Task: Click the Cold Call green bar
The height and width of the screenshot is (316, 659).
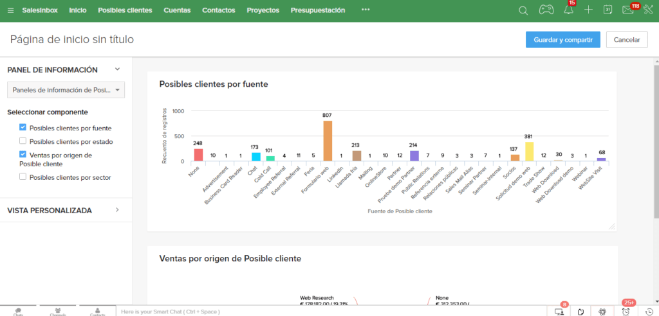Action: tap(270, 159)
